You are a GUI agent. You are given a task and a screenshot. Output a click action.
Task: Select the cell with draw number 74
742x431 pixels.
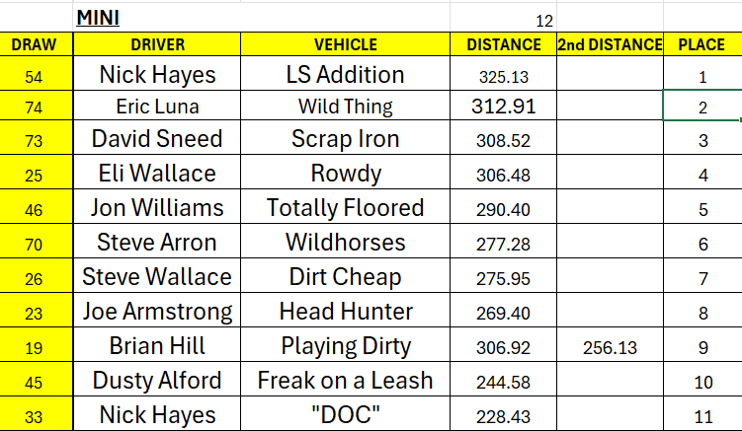(x=36, y=107)
